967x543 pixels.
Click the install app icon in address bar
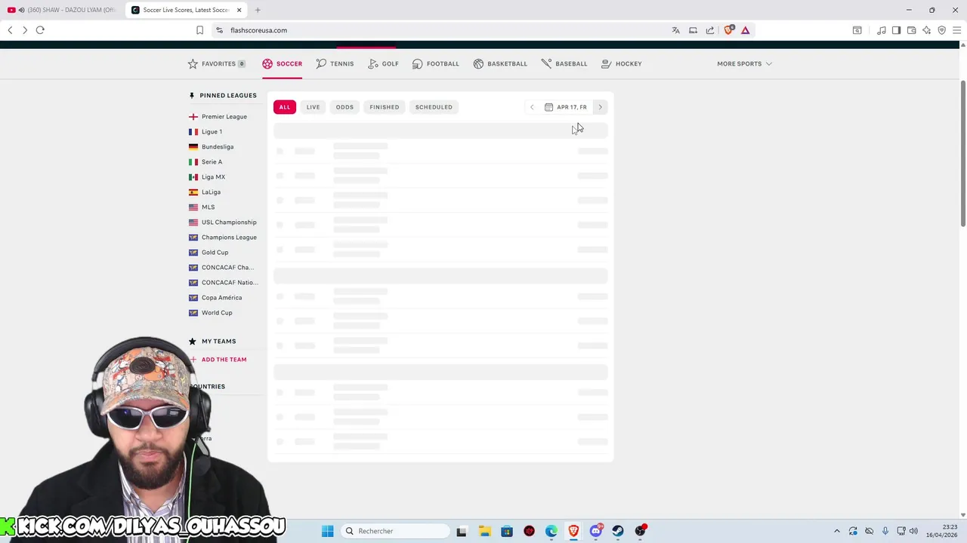pos(693,30)
